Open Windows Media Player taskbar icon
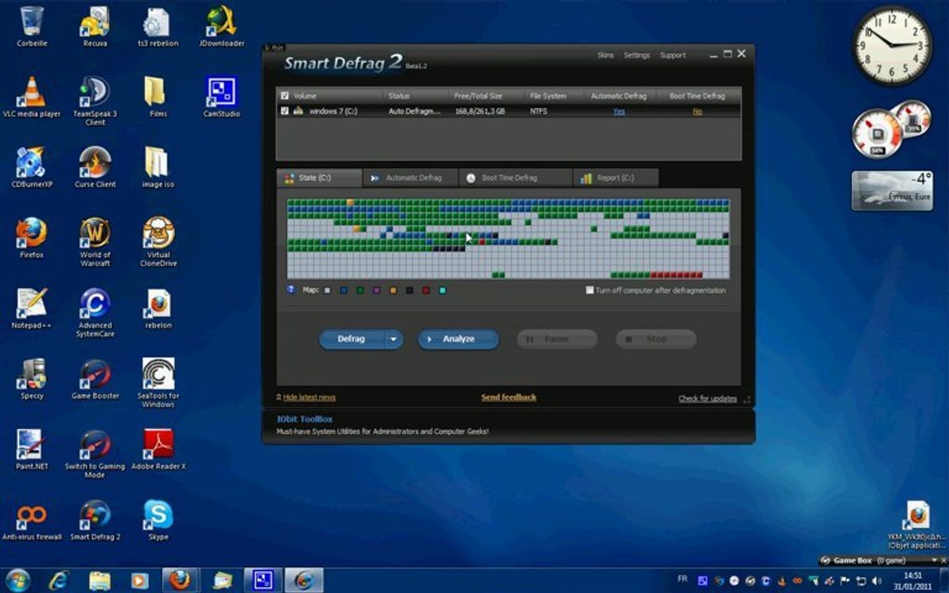Image resolution: width=949 pixels, height=593 pixels. (x=138, y=581)
